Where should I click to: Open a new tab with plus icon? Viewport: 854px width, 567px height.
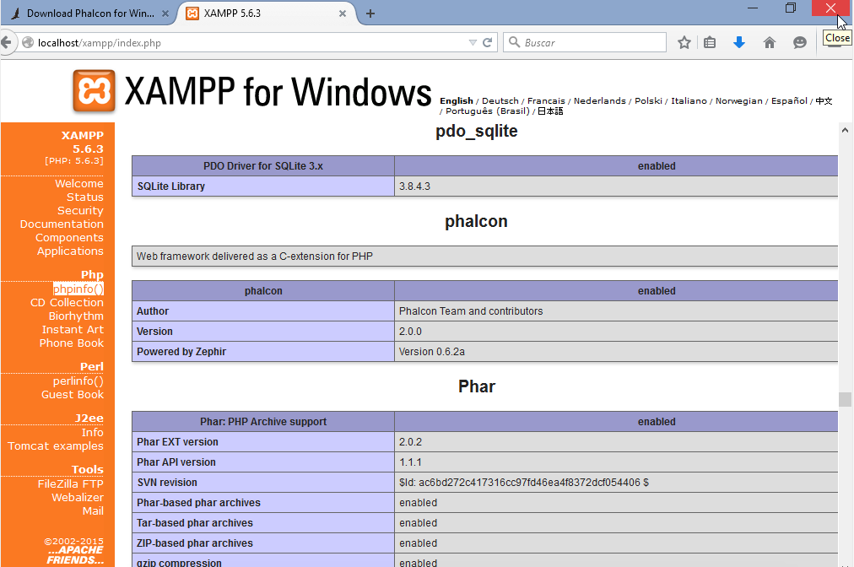coord(370,13)
